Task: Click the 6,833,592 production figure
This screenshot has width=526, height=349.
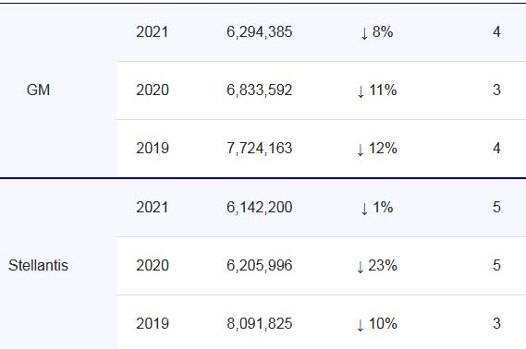Action: (x=260, y=90)
